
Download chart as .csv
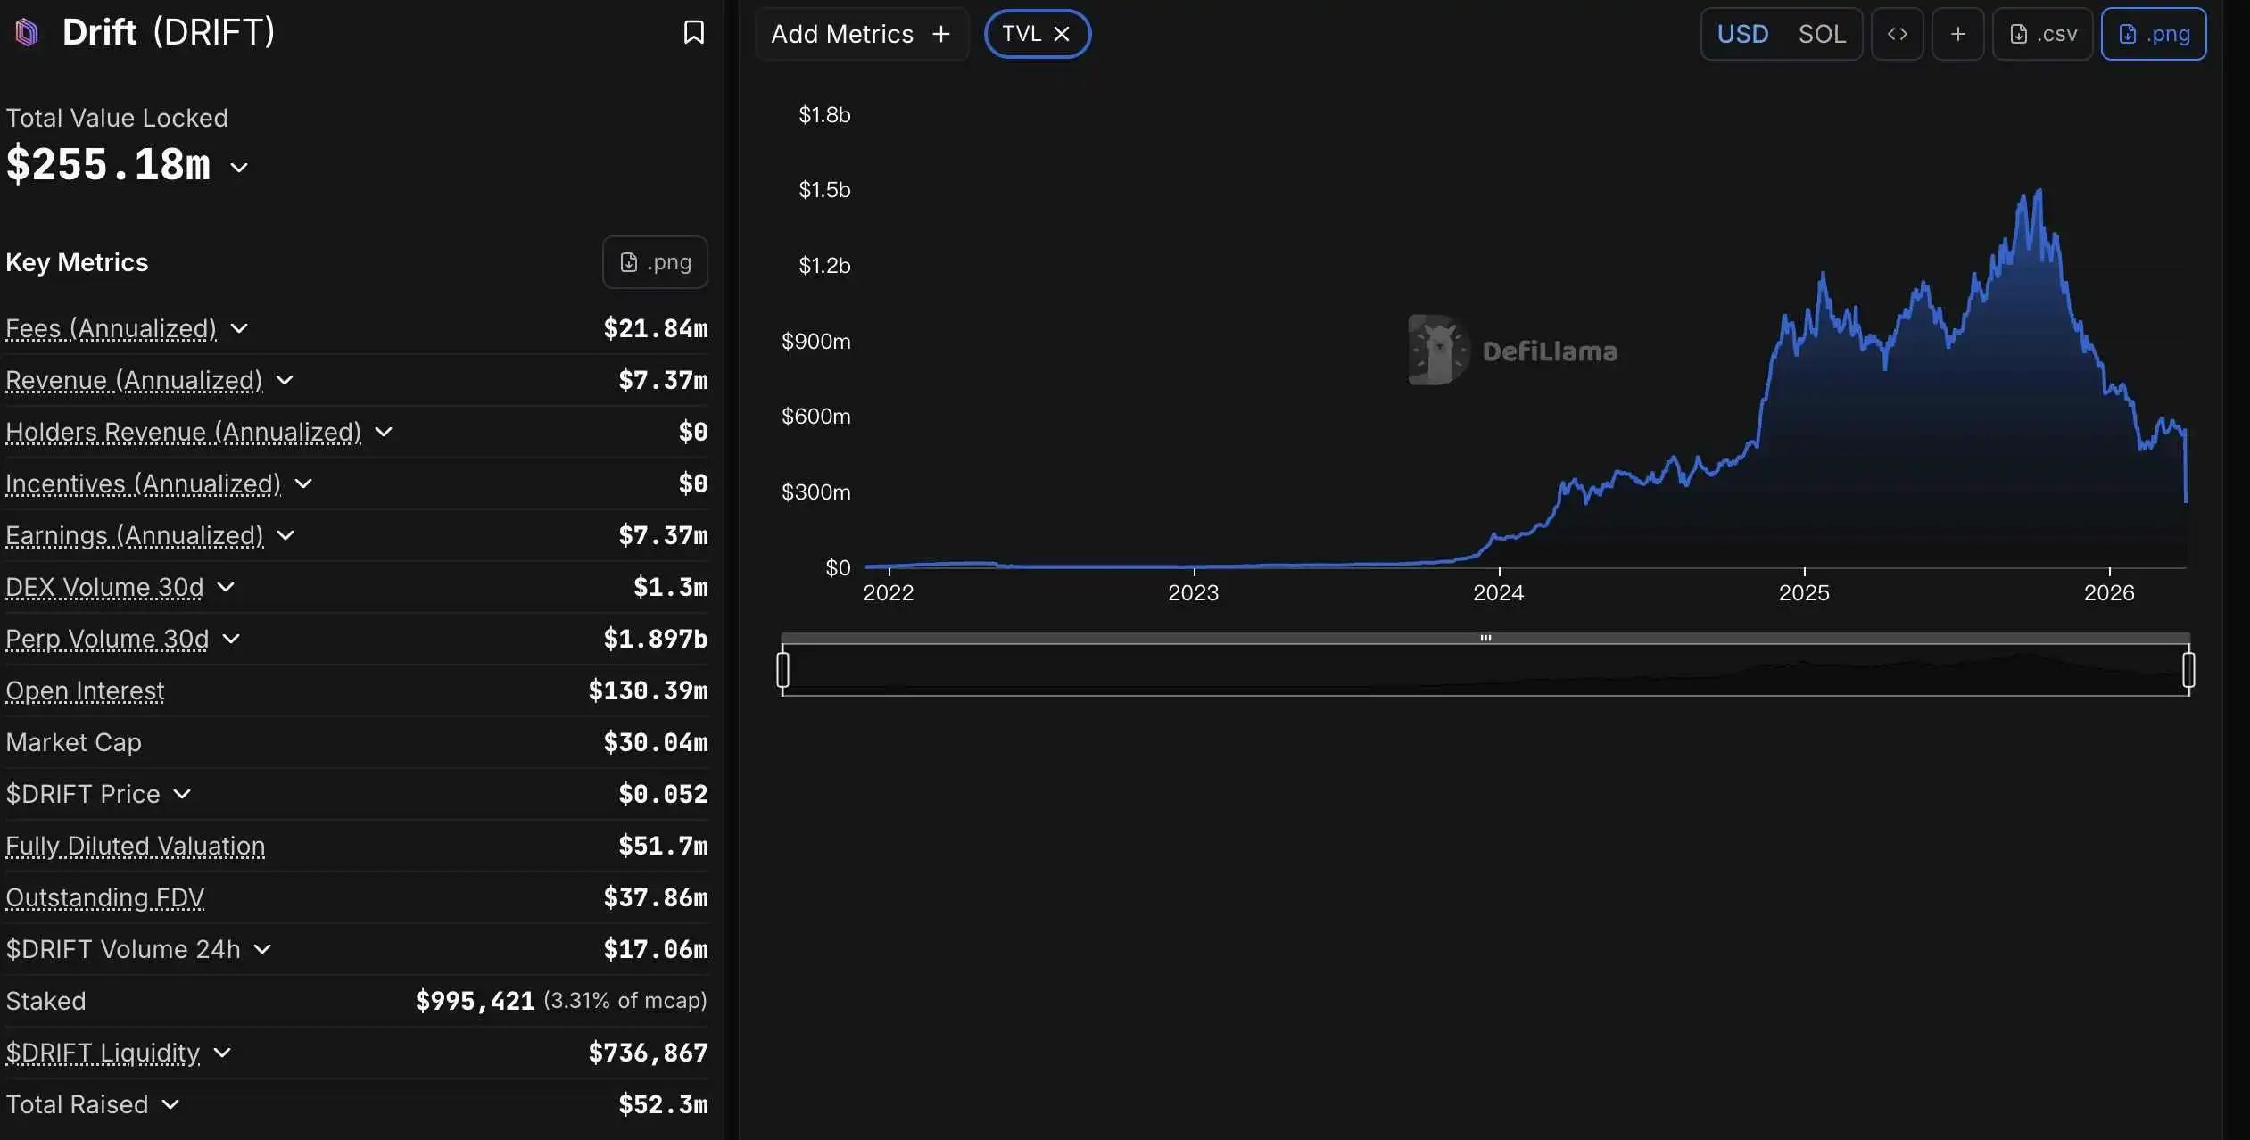tap(2043, 34)
